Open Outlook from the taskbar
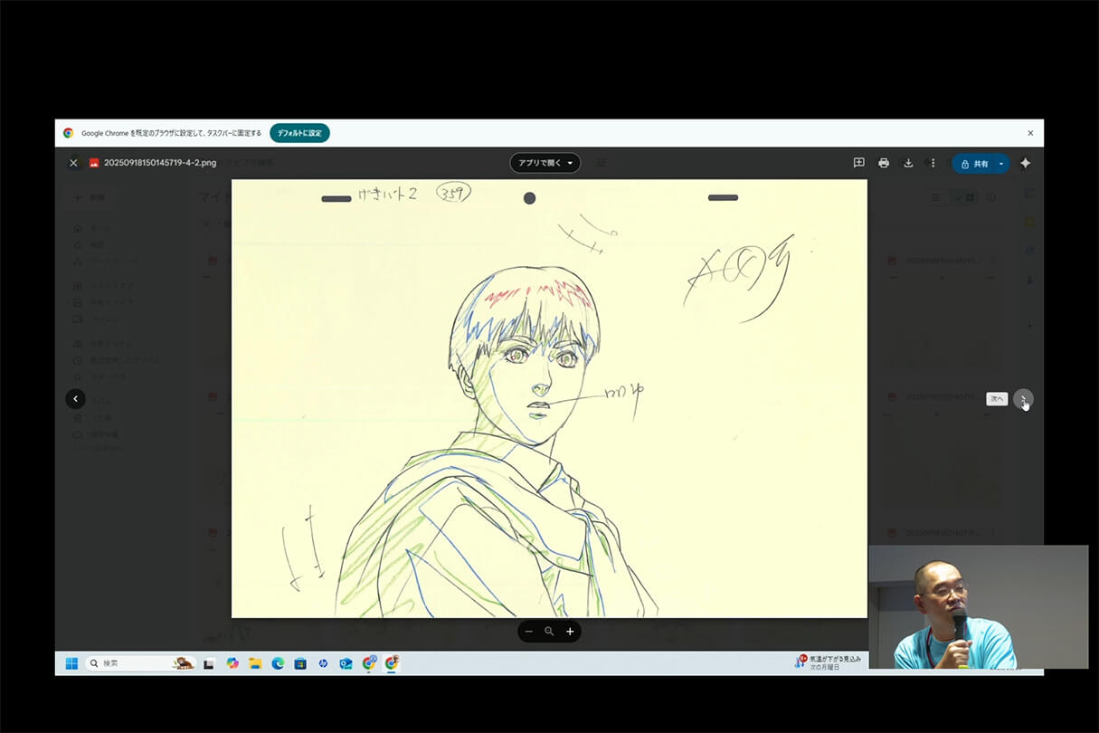Image resolution: width=1099 pixels, height=733 pixels. (346, 663)
